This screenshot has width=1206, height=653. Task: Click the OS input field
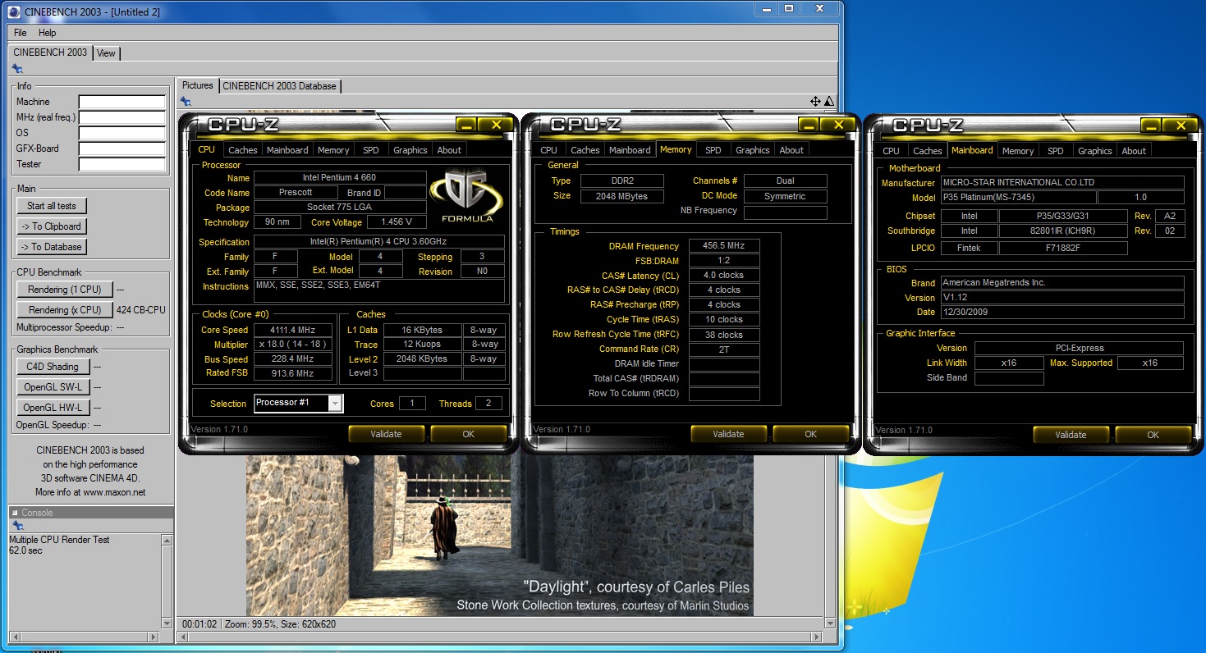pos(122,133)
